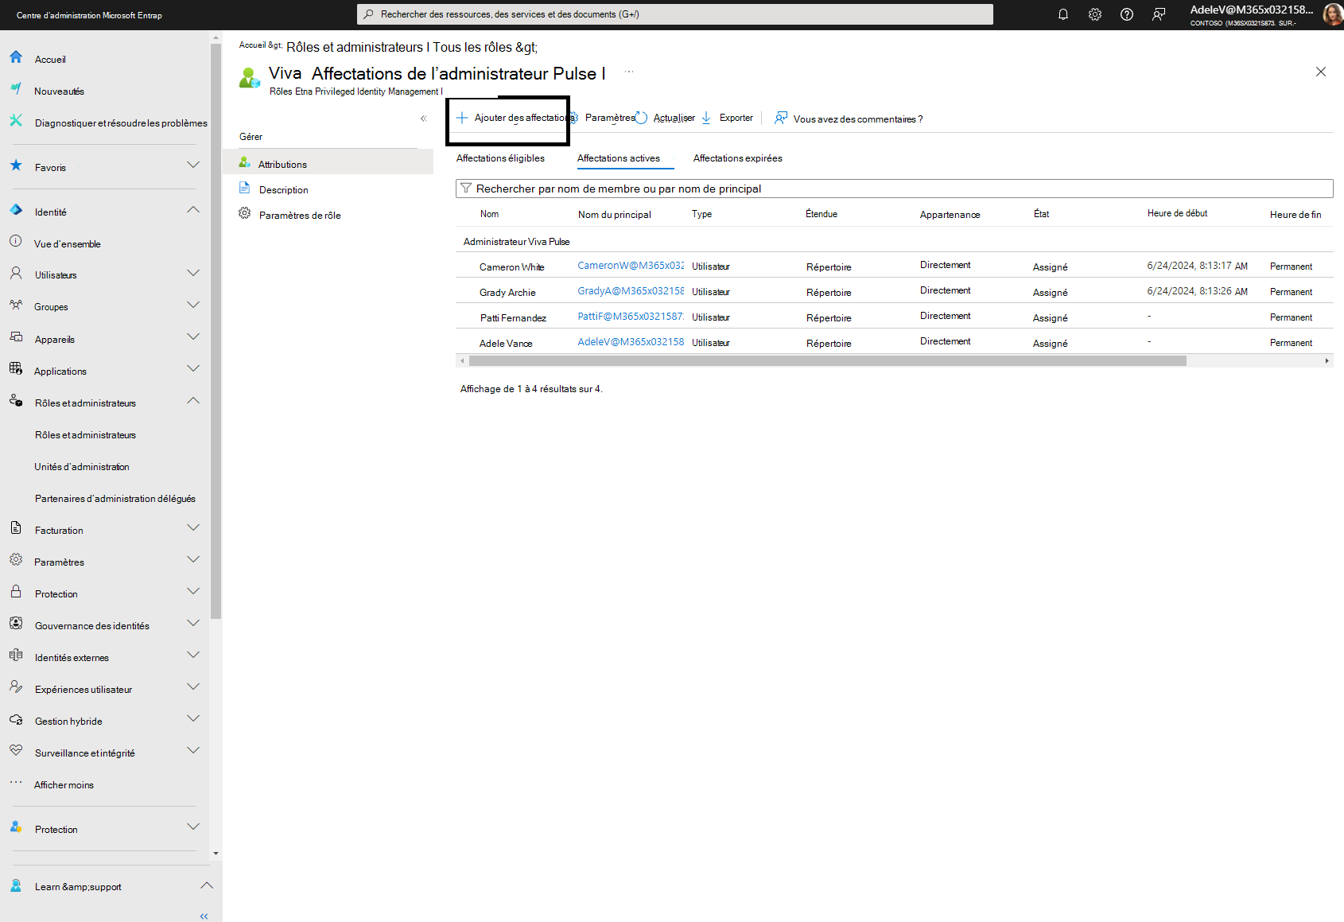Image resolution: width=1344 pixels, height=922 pixels.
Task: Open the feedback icon in the top bar
Action: click(x=1159, y=14)
